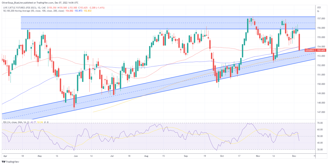Click the 153.000 price axis label
329x165 pixels.
pyautogui.click(x=320, y=56)
